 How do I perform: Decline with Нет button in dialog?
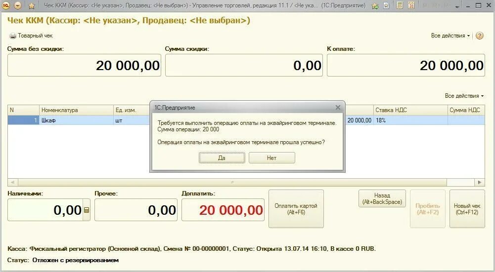tap(272, 158)
